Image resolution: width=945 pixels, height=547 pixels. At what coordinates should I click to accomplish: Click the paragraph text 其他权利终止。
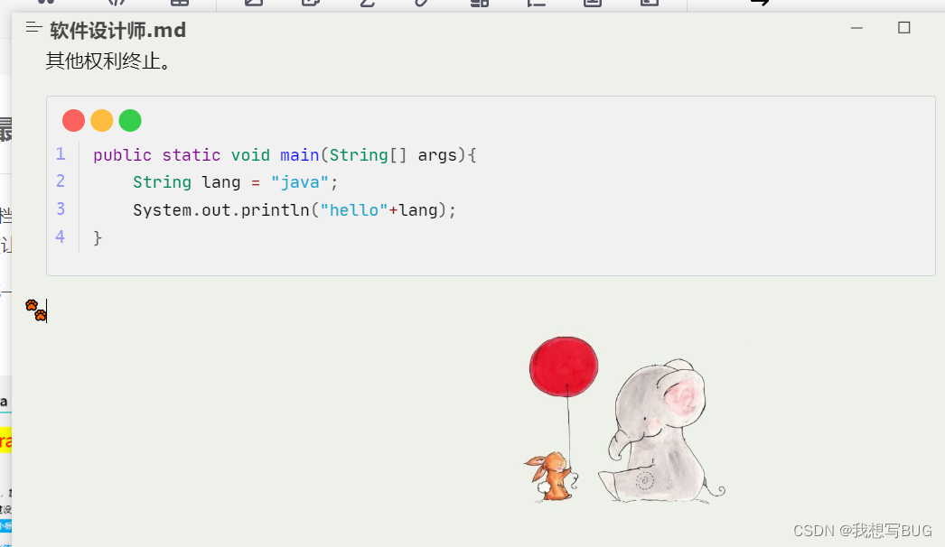tap(108, 60)
